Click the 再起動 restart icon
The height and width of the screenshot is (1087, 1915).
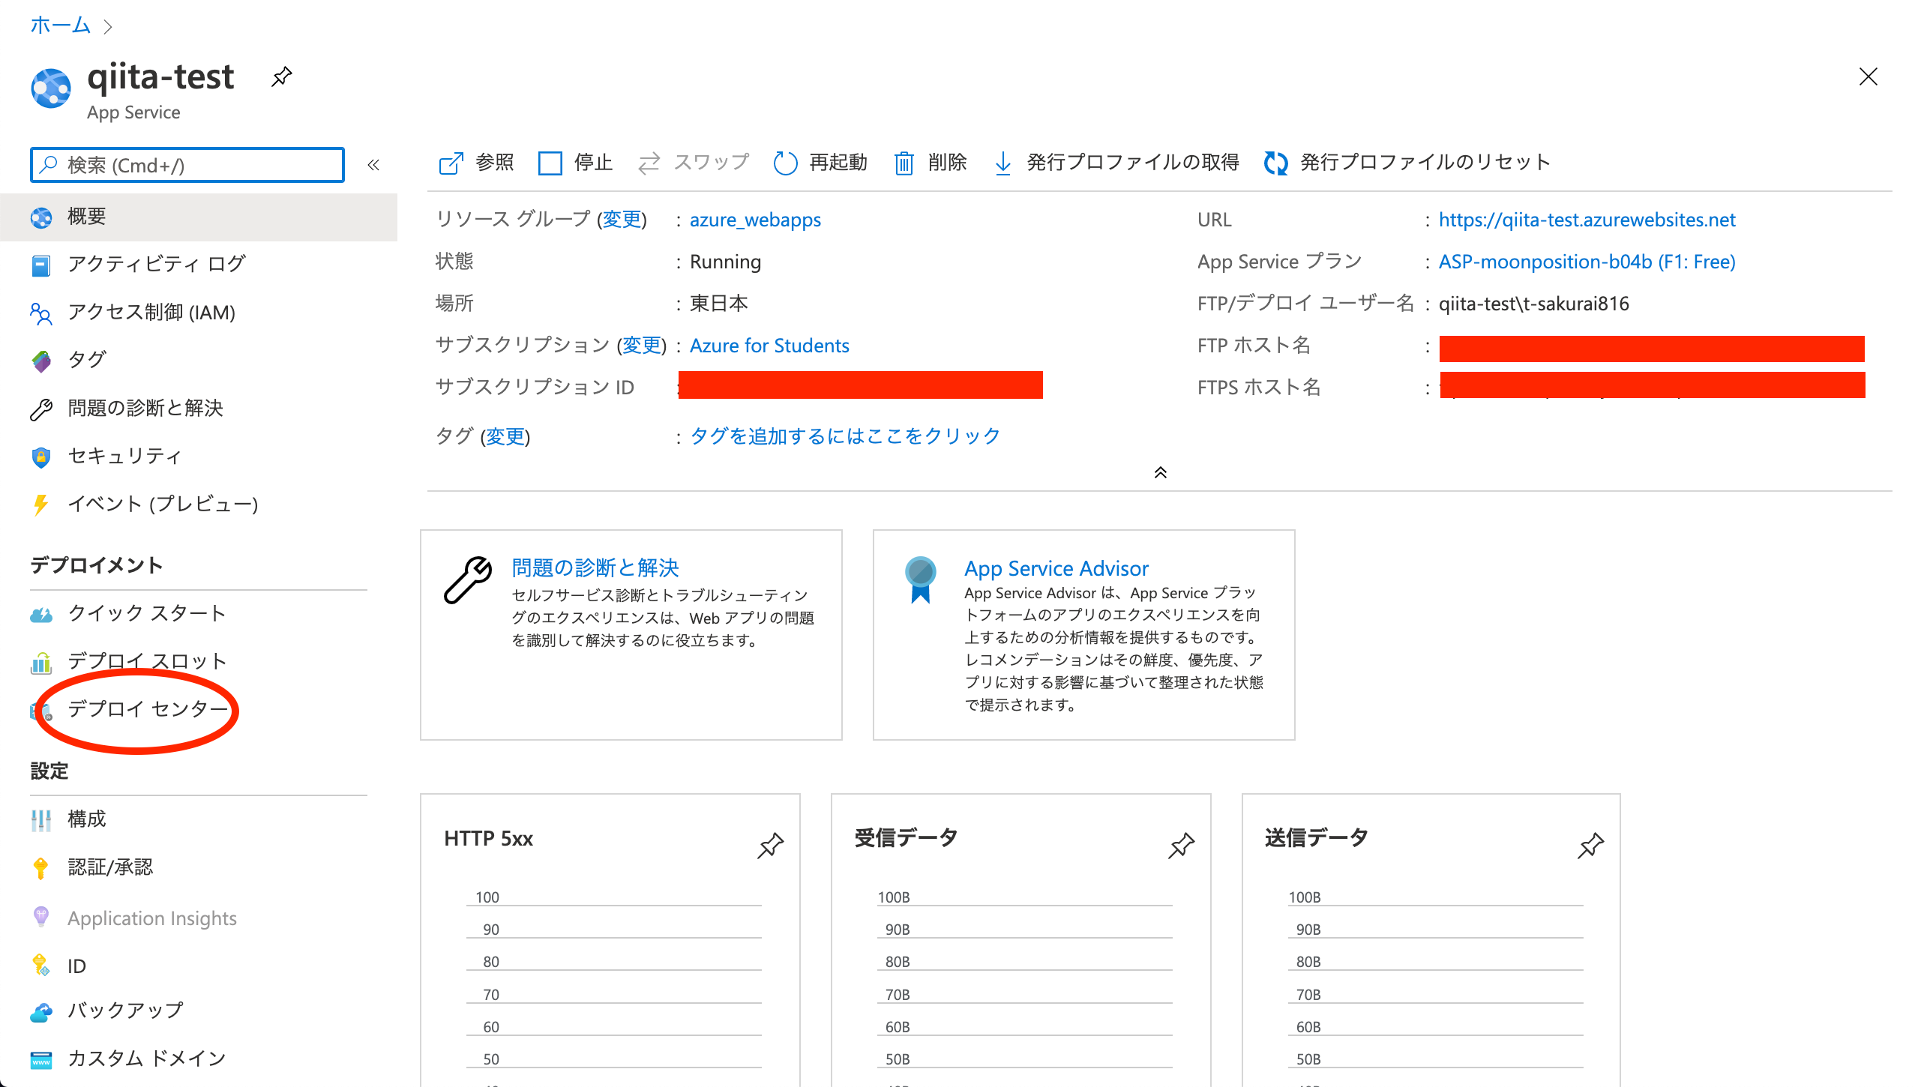pos(786,163)
